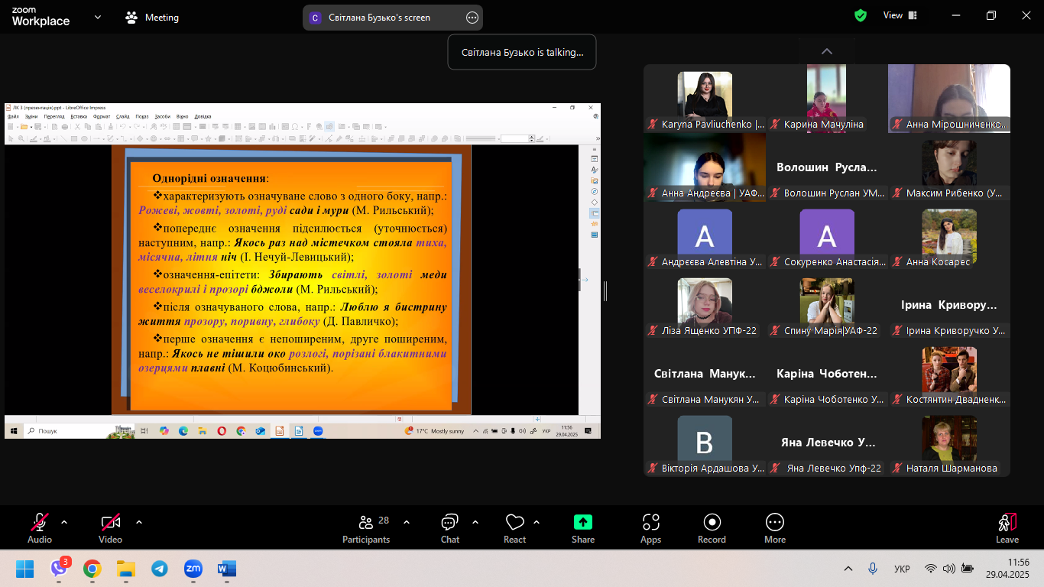Screen dimensions: 1044x587
Task: Unmute the microphone Audio button
Action: tap(39, 527)
